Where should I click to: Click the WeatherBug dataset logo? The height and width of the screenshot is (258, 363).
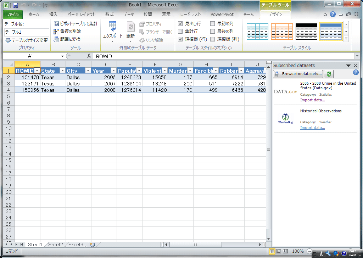(x=285, y=119)
